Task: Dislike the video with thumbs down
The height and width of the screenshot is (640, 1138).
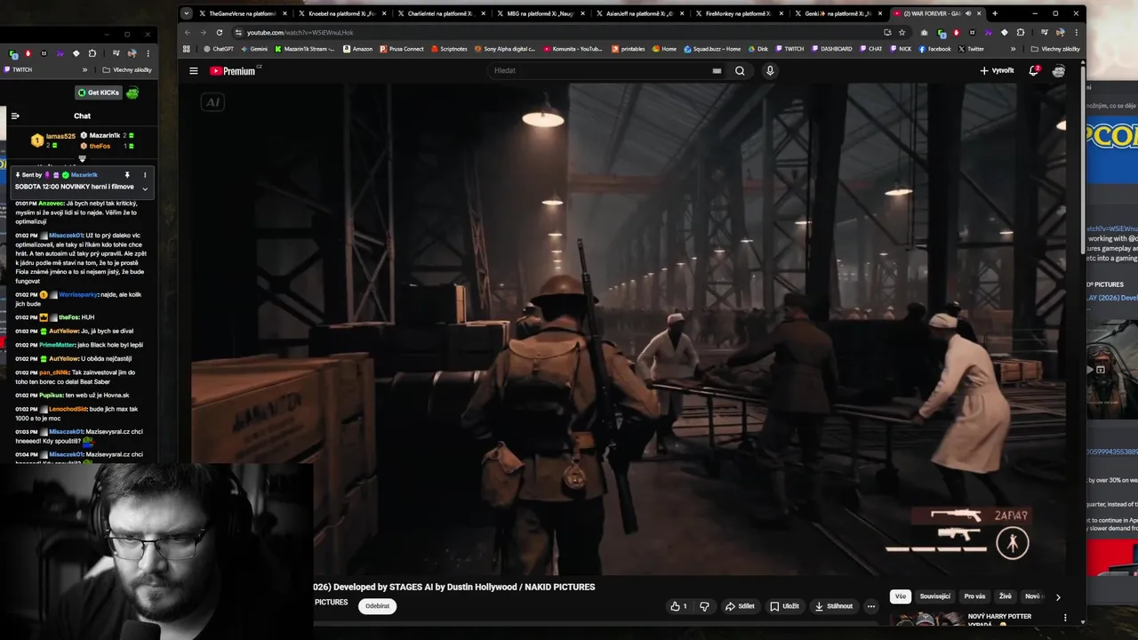Action: [x=704, y=606]
